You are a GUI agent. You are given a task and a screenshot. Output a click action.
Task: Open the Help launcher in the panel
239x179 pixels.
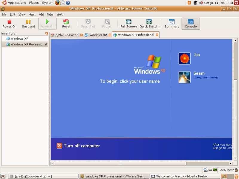tap(68, 3)
